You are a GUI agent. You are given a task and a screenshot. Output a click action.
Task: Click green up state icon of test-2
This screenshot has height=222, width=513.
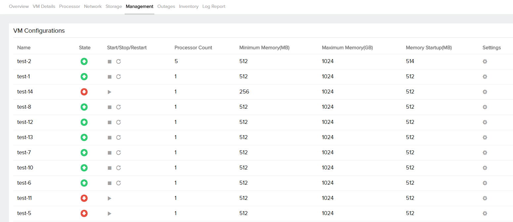pyautogui.click(x=84, y=61)
